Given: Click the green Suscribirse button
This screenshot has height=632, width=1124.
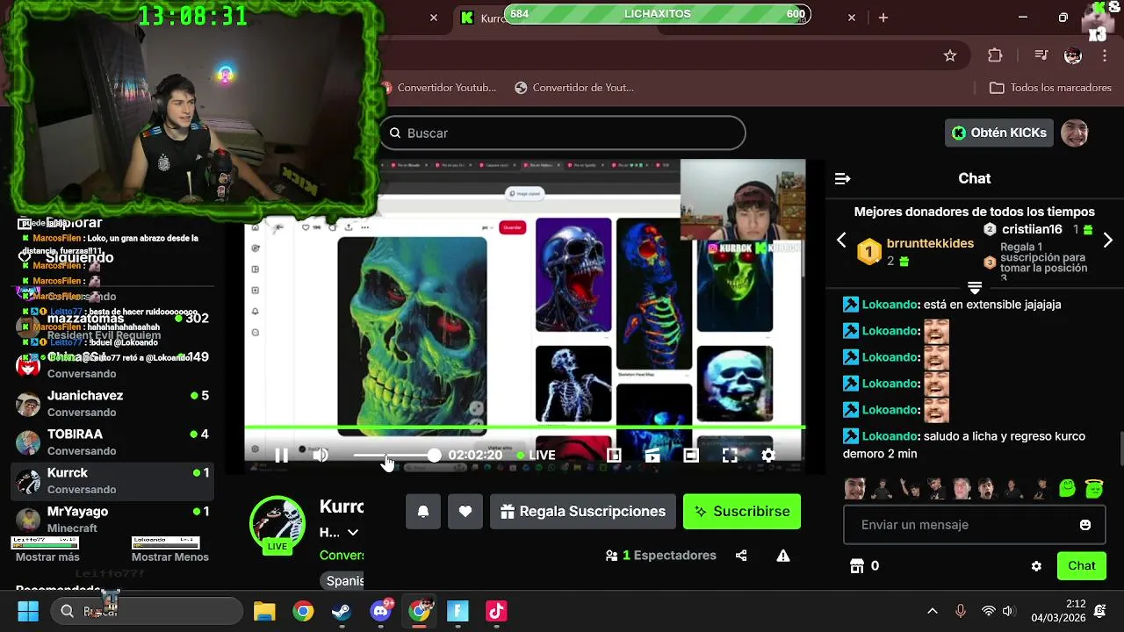Looking at the screenshot, I should tap(742, 512).
